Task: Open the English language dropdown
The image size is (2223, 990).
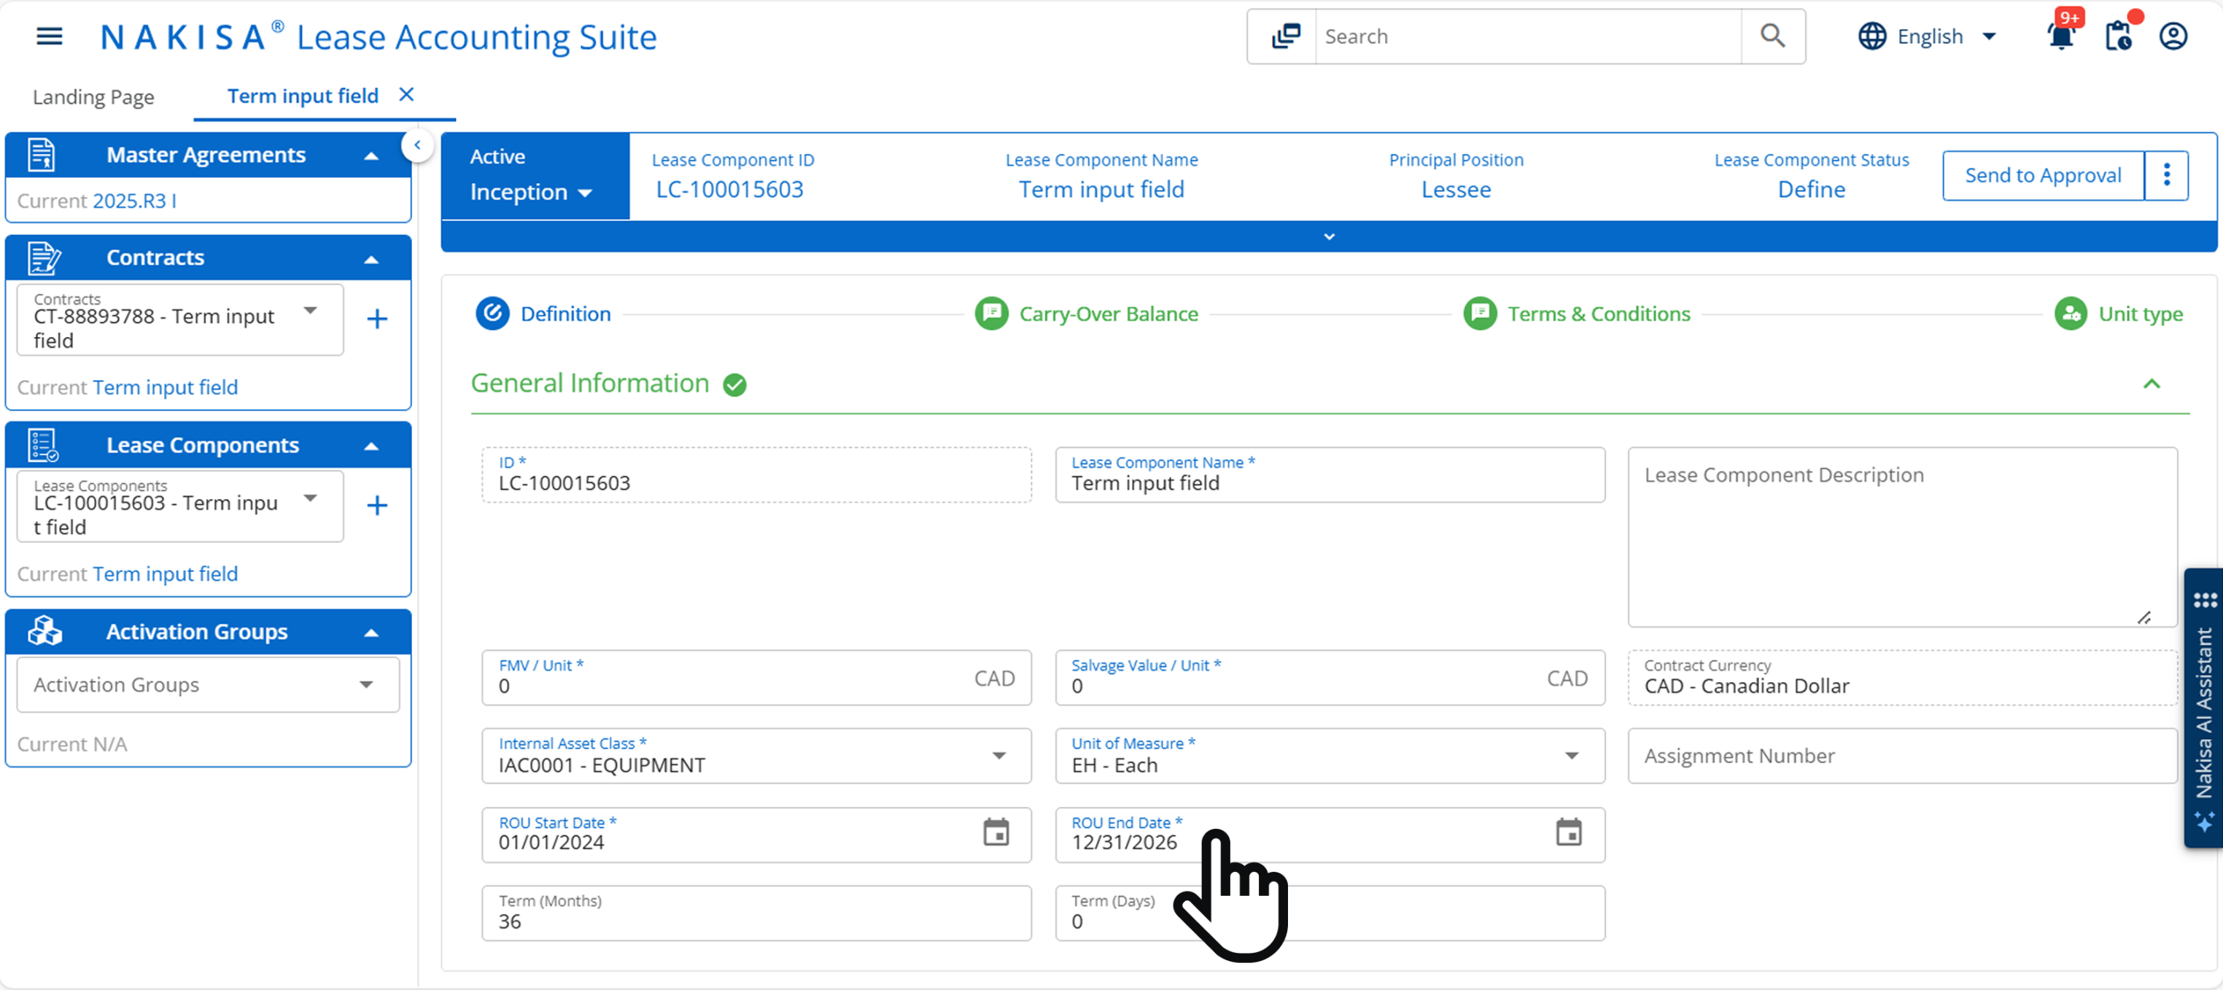Action: pyautogui.click(x=1930, y=36)
